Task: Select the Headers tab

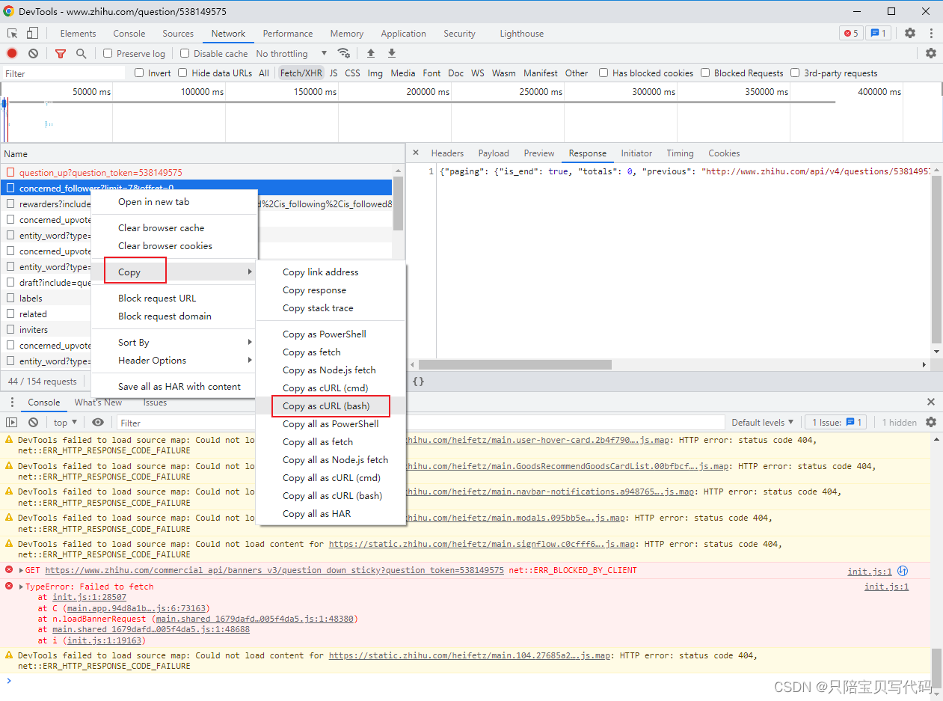Action: click(x=447, y=153)
